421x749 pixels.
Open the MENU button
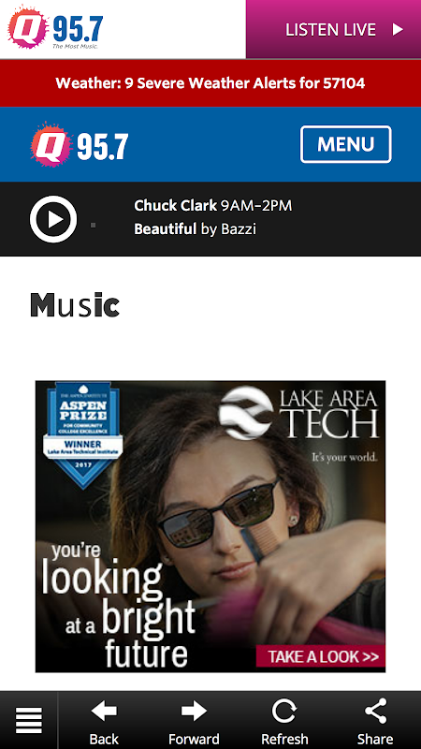(x=345, y=144)
